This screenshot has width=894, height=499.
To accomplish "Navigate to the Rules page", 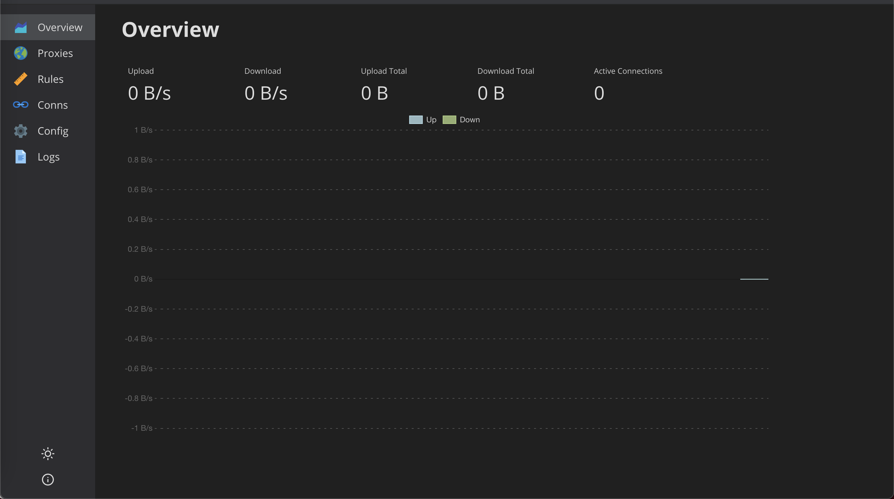I will tap(50, 79).
